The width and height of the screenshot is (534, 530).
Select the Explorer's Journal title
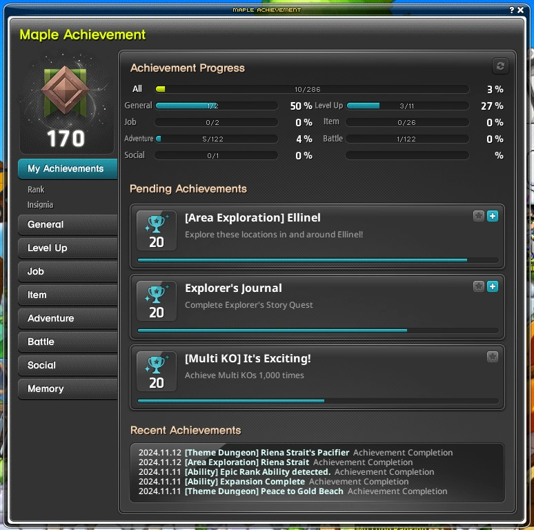tap(233, 288)
